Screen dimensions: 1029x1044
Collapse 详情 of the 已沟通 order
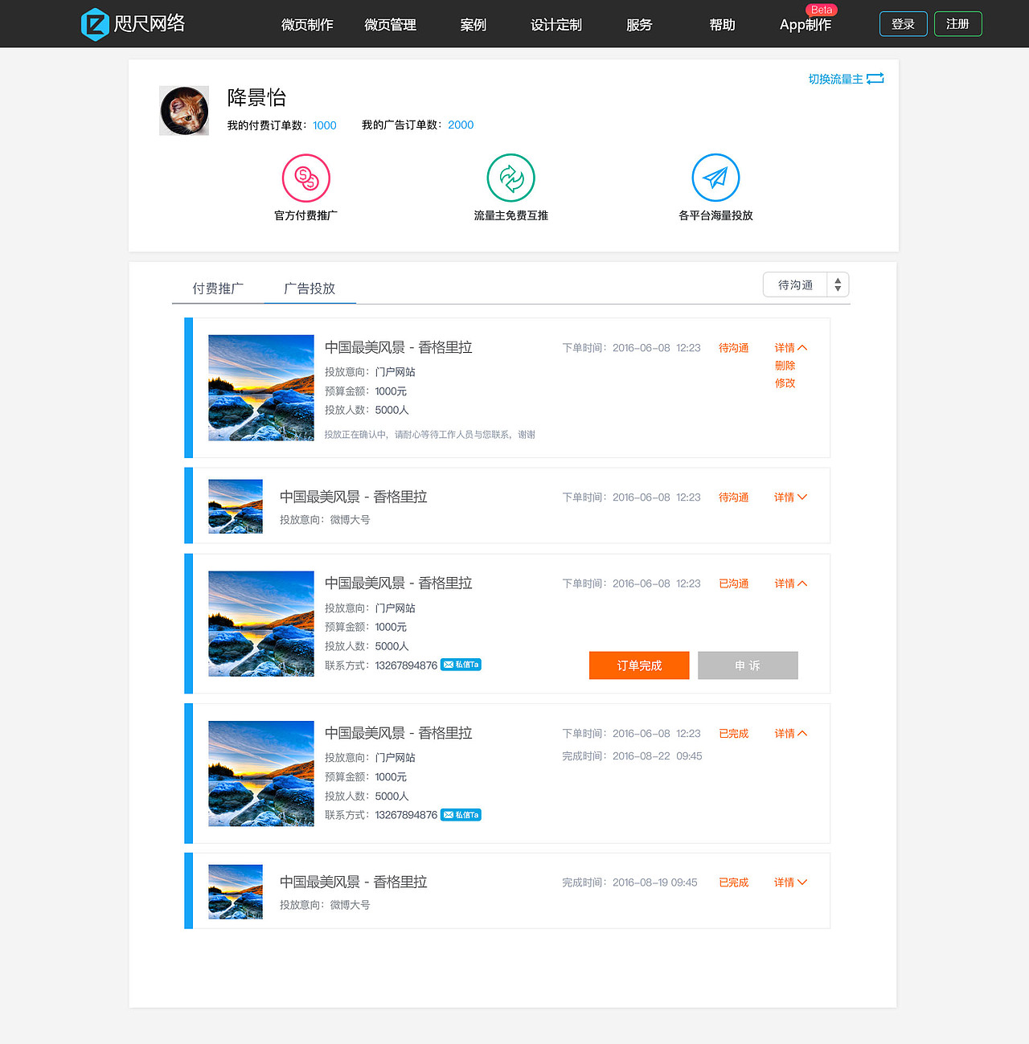point(791,583)
